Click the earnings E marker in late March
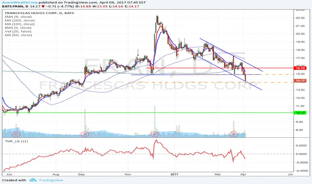This screenshot has width=312, height=184. pyautogui.click(x=234, y=134)
